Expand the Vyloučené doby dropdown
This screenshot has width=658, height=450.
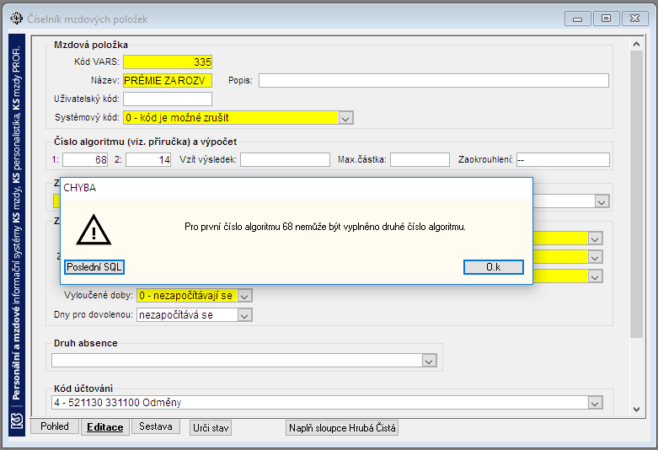245,296
